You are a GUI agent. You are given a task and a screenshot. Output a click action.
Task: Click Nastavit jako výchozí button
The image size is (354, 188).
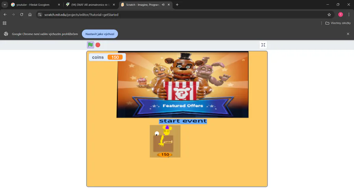tap(100, 34)
